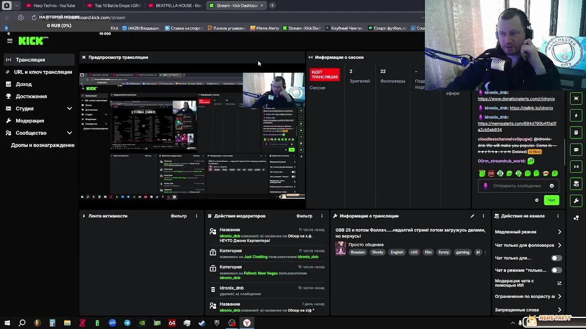Screen dimensions: 586x329
Task: Open the emoji picker in chat input
Action: pos(552,186)
